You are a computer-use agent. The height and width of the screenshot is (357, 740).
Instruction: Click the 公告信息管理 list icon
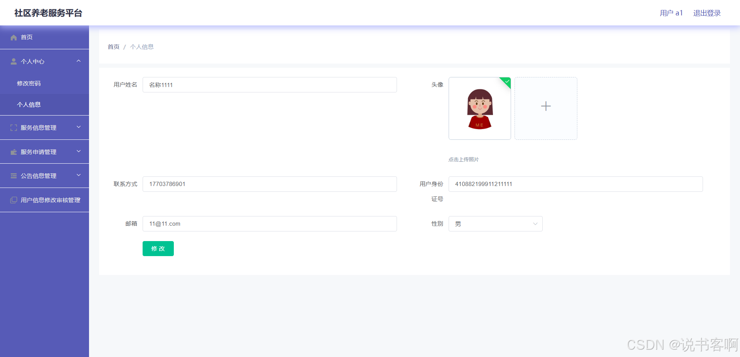(x=13, y=176)
